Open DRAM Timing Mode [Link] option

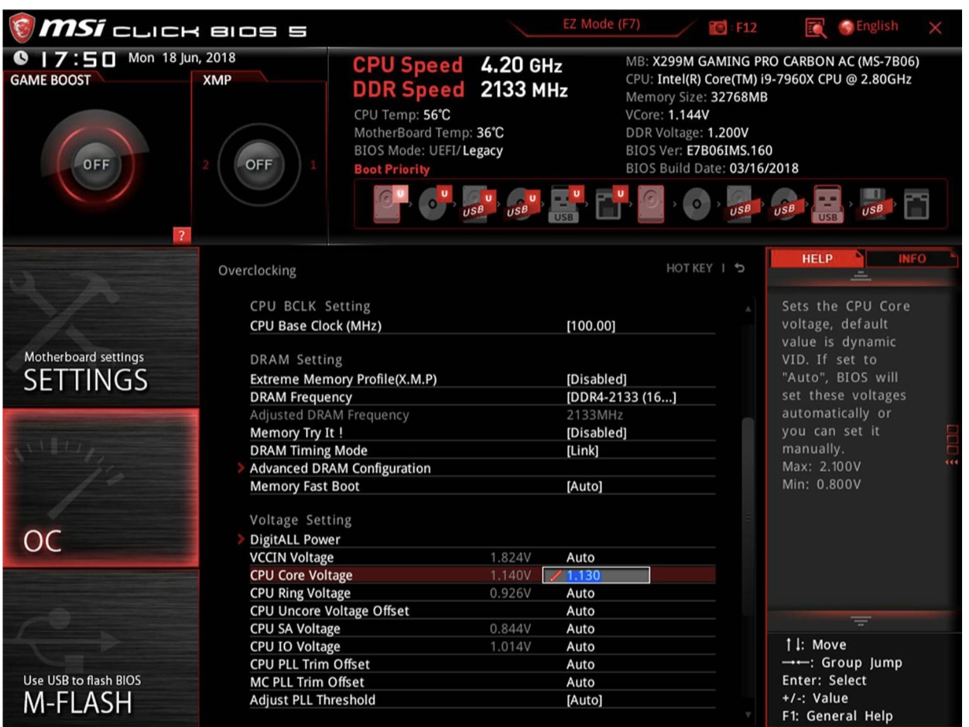[582, 451]
